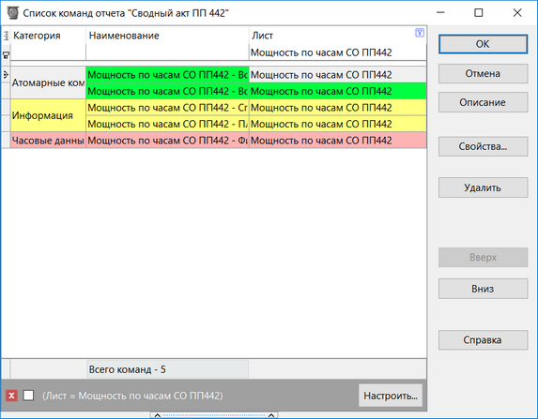Click the pink Лист cell in the Часовые данны row

click(x=338, y=140)
